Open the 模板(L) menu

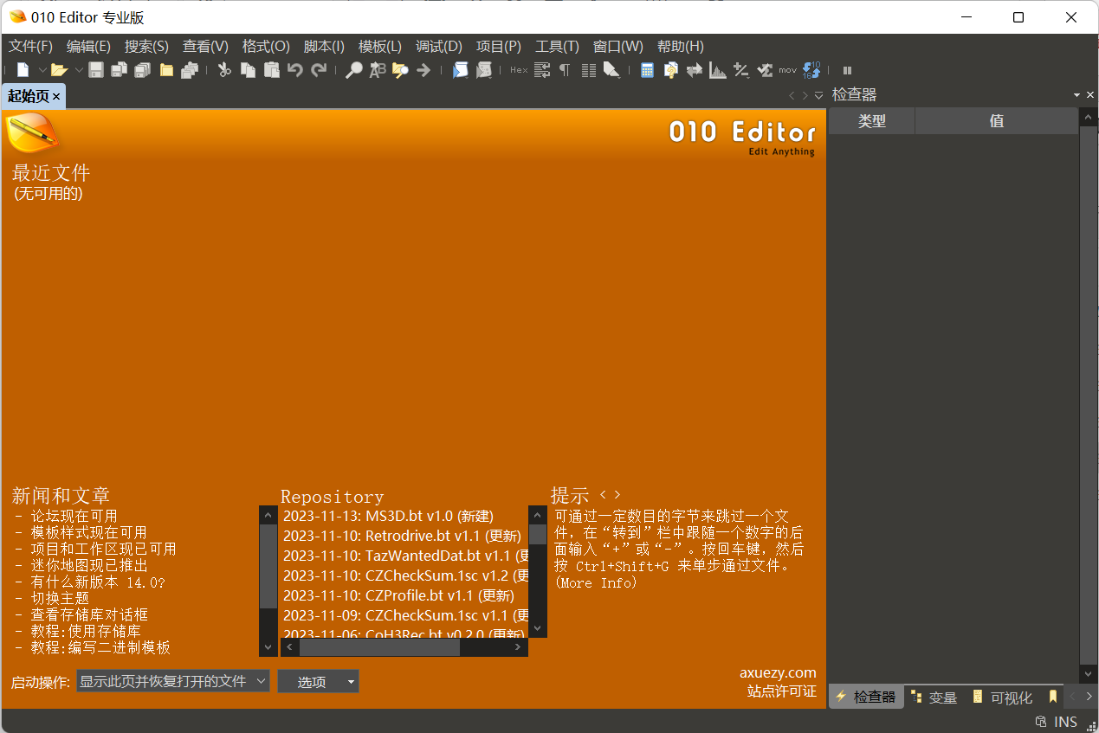pyautogui.click(x=380, y=47)
